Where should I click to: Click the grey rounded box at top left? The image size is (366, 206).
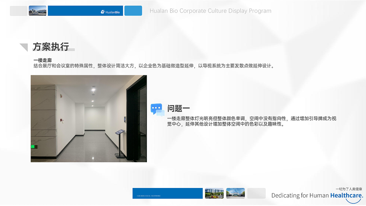pyautogui.click(x=19, y=11)
